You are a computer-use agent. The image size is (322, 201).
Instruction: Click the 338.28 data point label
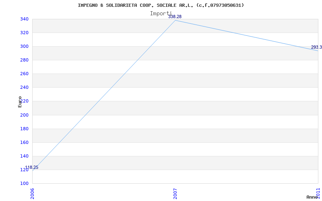tap(175, 16)
